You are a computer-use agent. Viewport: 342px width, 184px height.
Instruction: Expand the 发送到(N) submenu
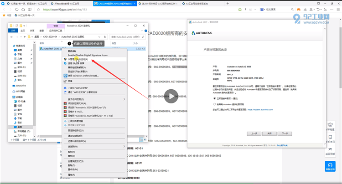[x=94, y=147]
